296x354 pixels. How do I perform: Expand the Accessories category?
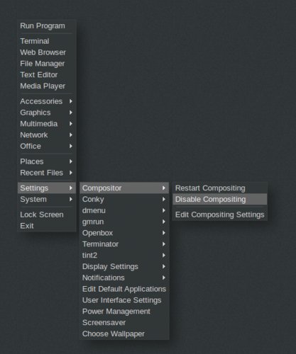(47, 101)
